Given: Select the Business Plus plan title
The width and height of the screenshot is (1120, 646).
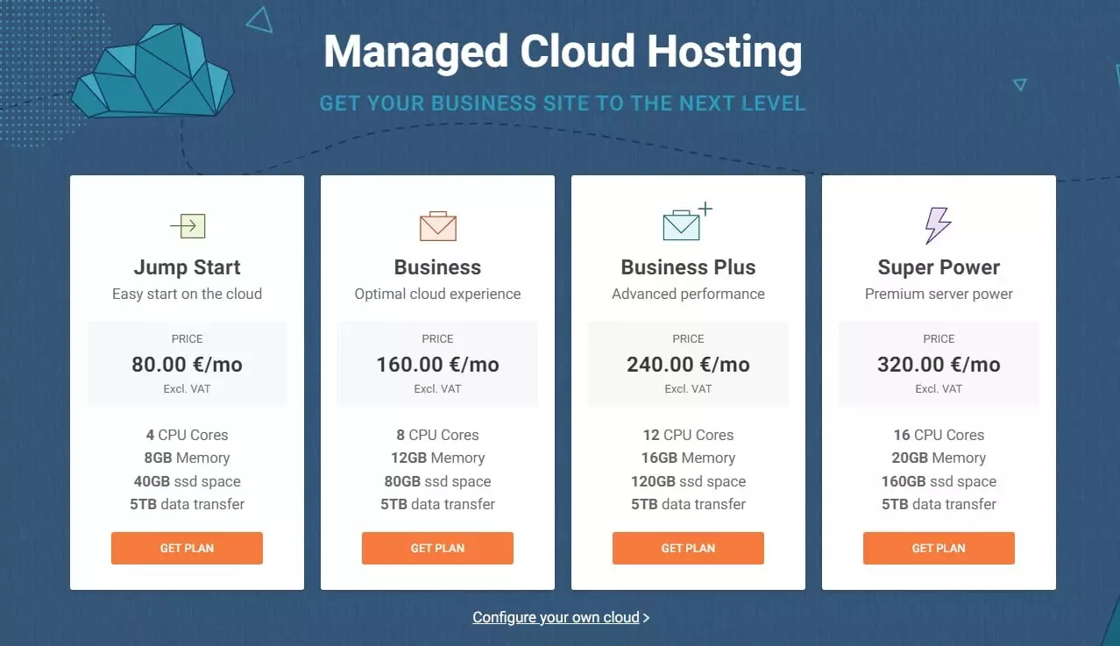Looking at the screenshot, I should (x=688, y=267).
